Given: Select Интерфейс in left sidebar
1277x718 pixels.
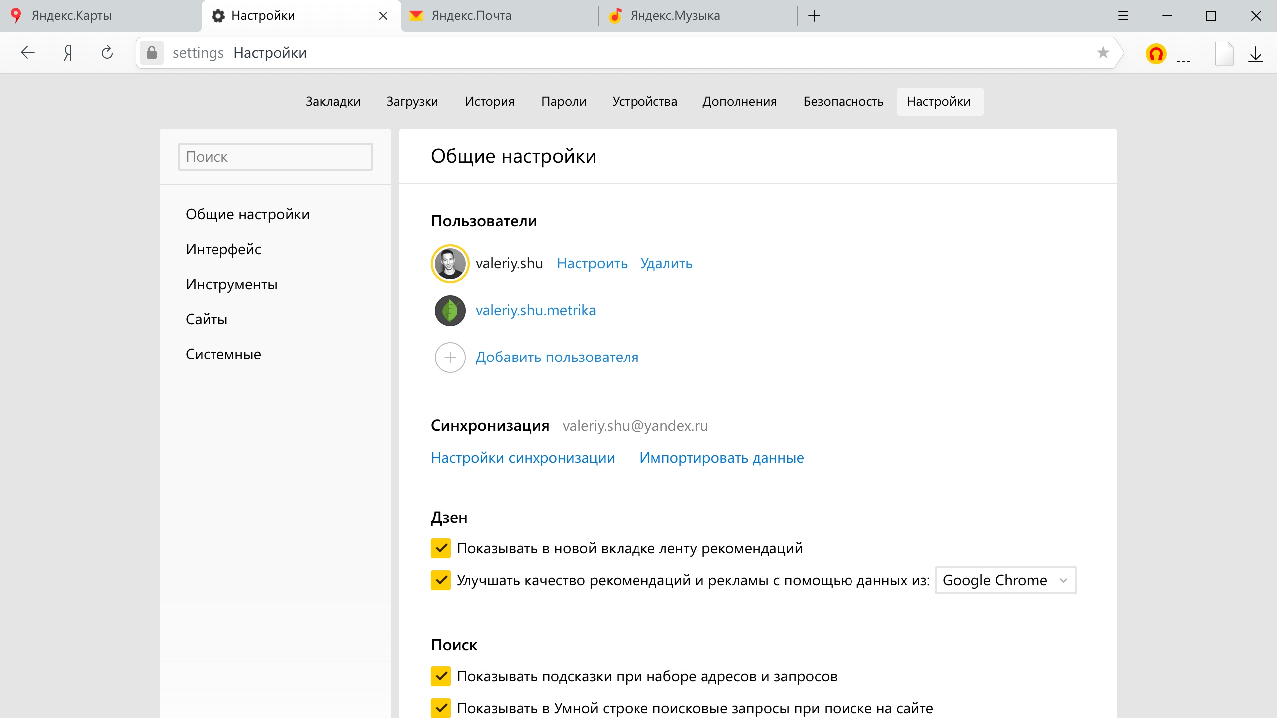Looking at the screenshot, I should pos(223,249).
